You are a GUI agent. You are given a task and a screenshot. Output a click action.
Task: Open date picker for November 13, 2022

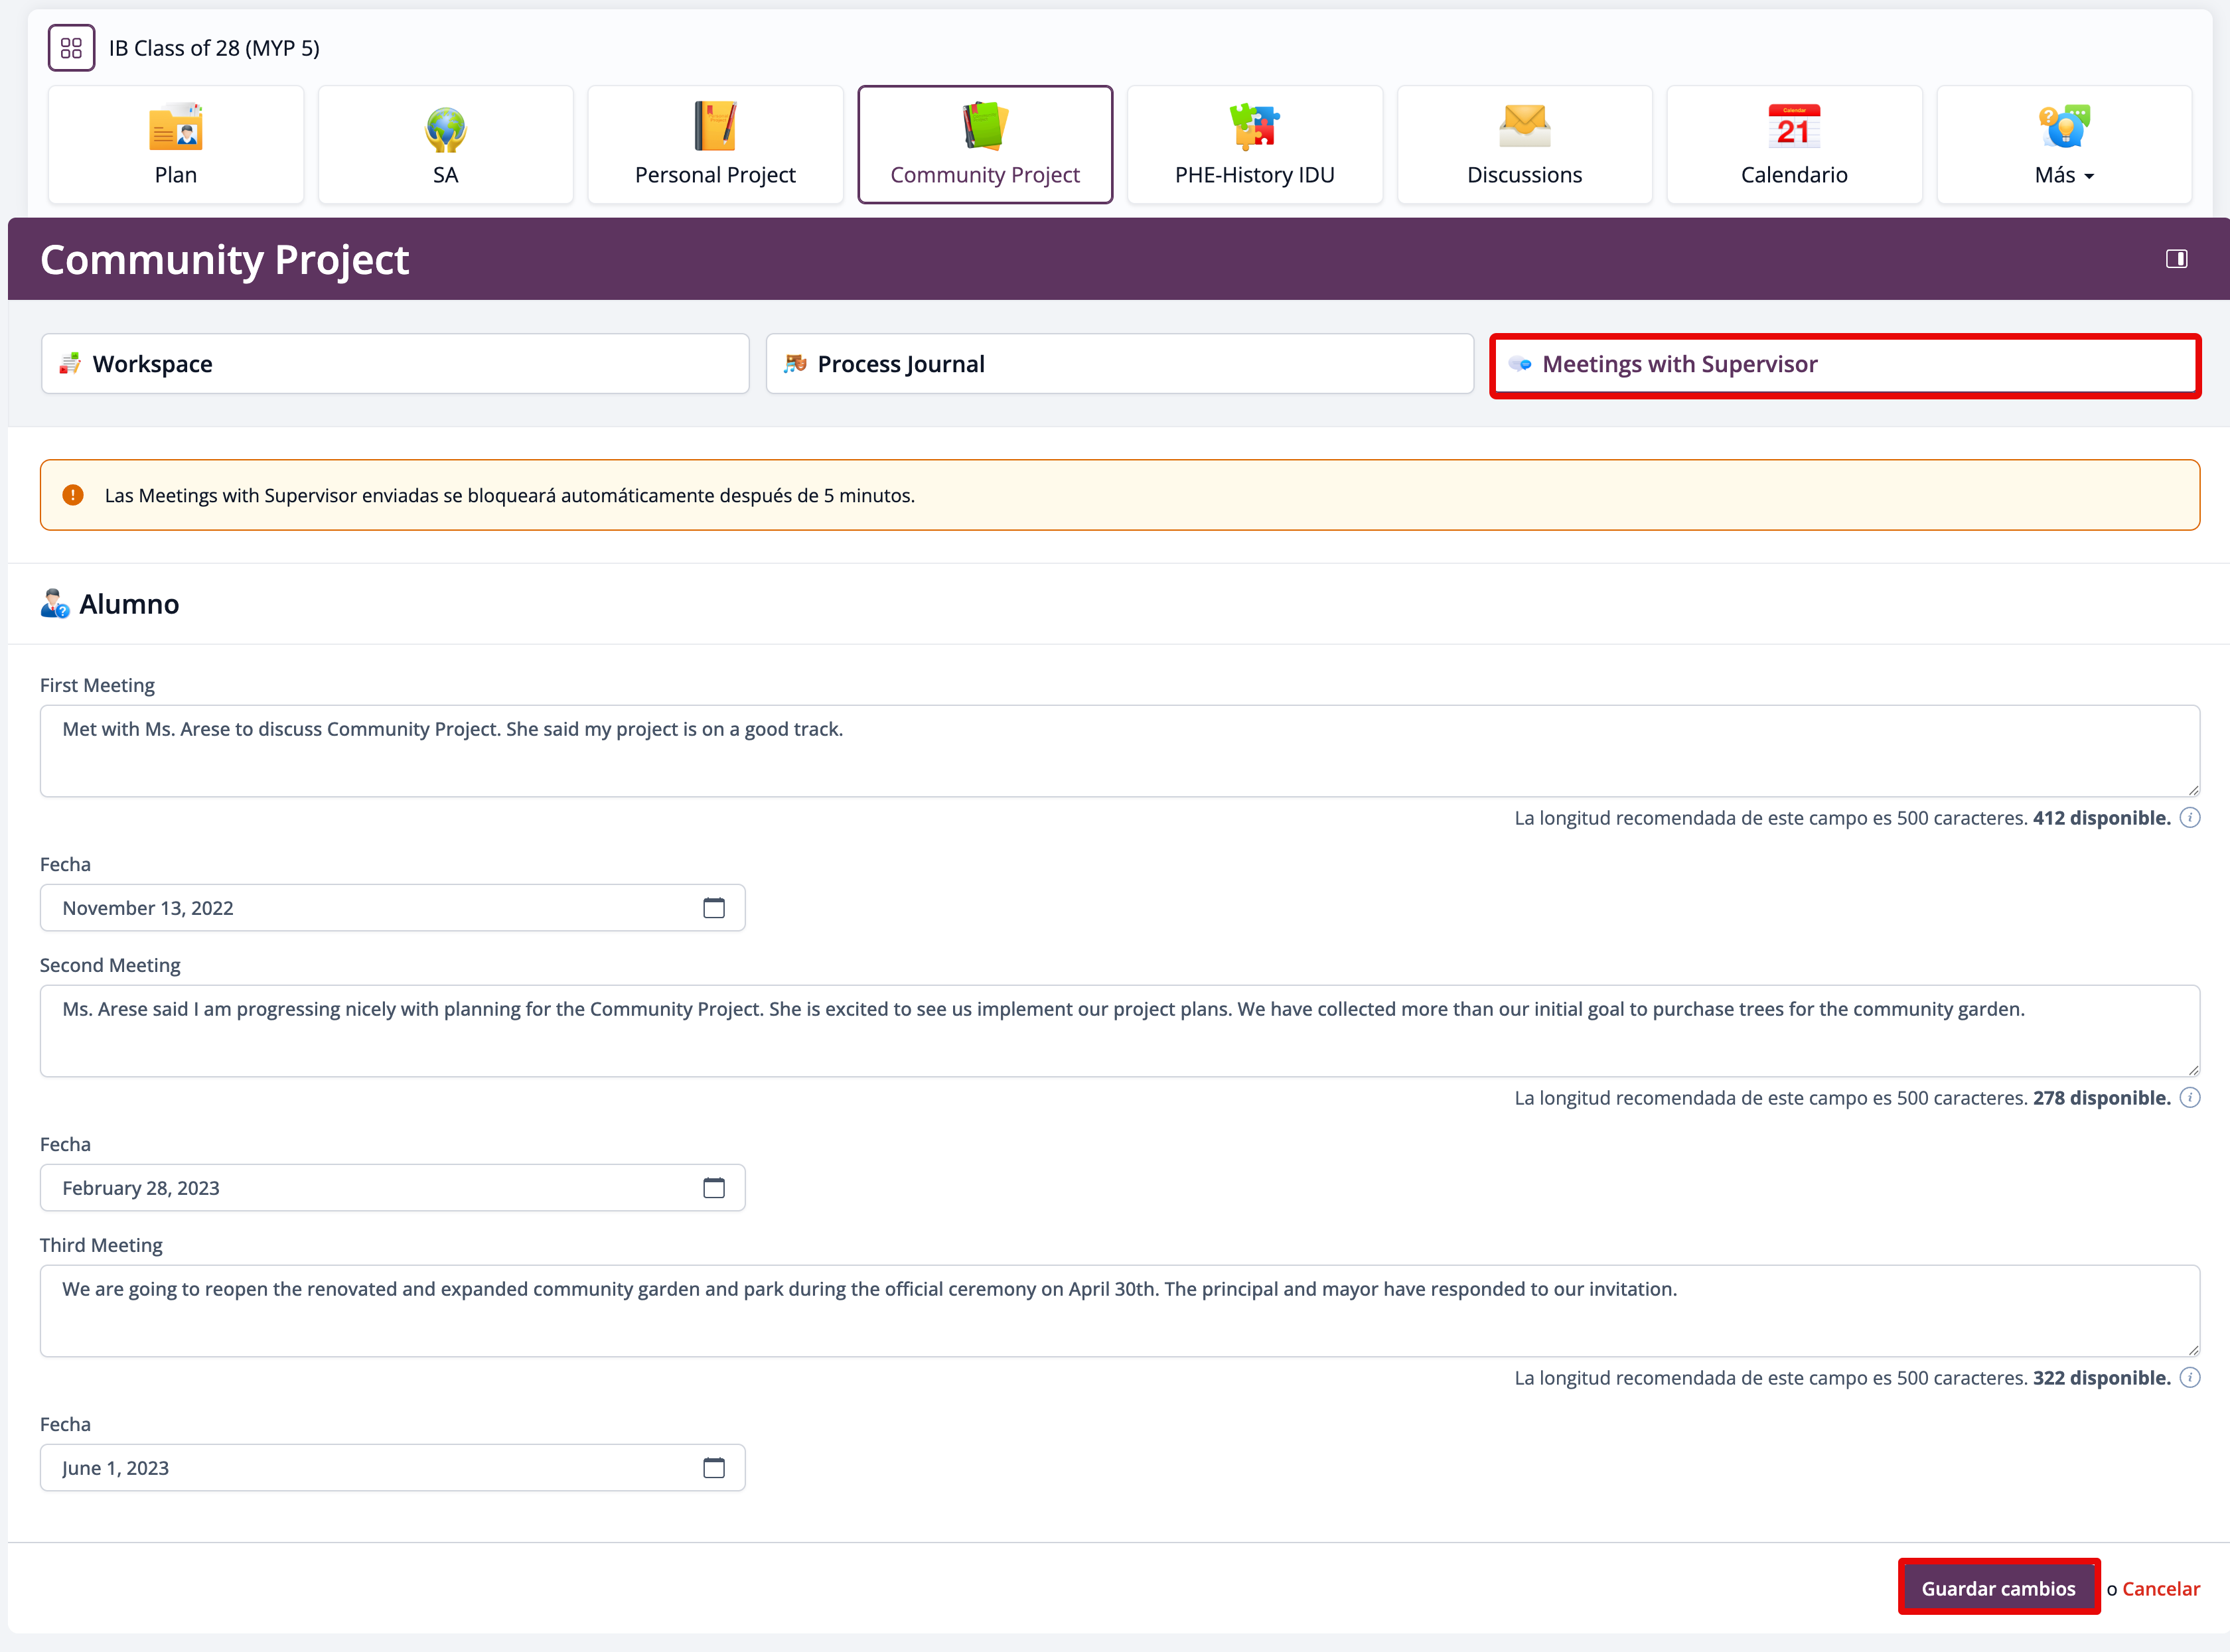click(713, 908)
